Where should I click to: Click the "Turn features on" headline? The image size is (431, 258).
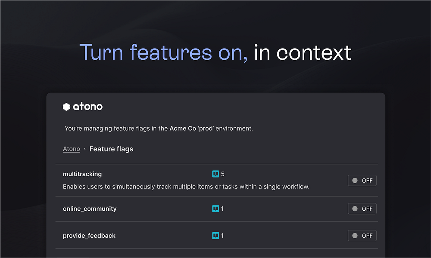[164, 52]
